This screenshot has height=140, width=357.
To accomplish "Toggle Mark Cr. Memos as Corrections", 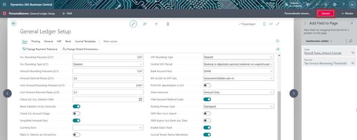I will click(x=76, y=135).
